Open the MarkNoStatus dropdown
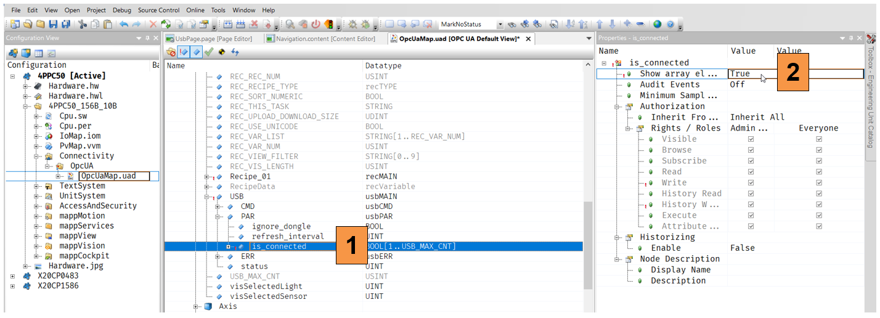Screen dimensions: 880x318 (500, 25)
